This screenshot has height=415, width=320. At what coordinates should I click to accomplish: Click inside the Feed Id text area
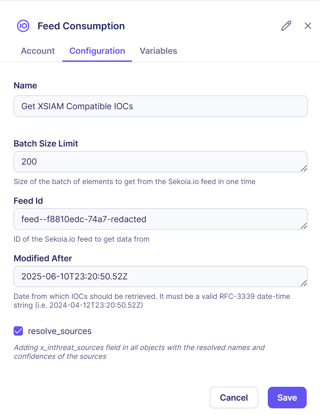[x=160, y=219]
